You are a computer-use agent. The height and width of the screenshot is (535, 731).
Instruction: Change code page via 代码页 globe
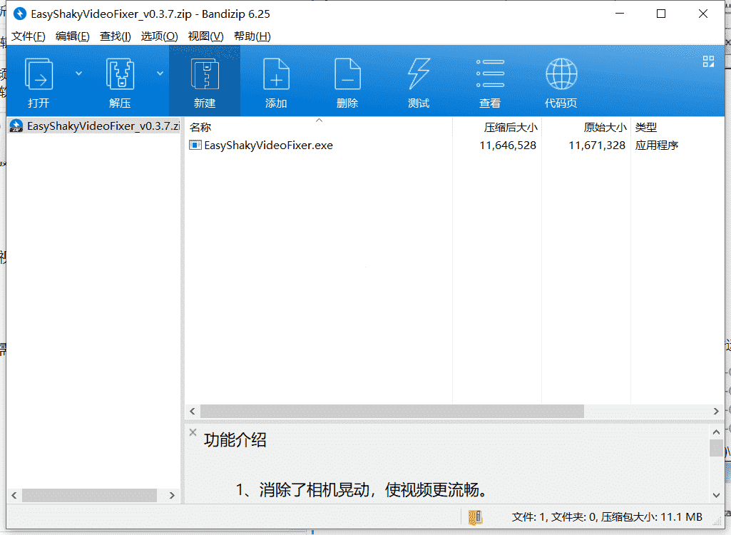click(561, 74)
